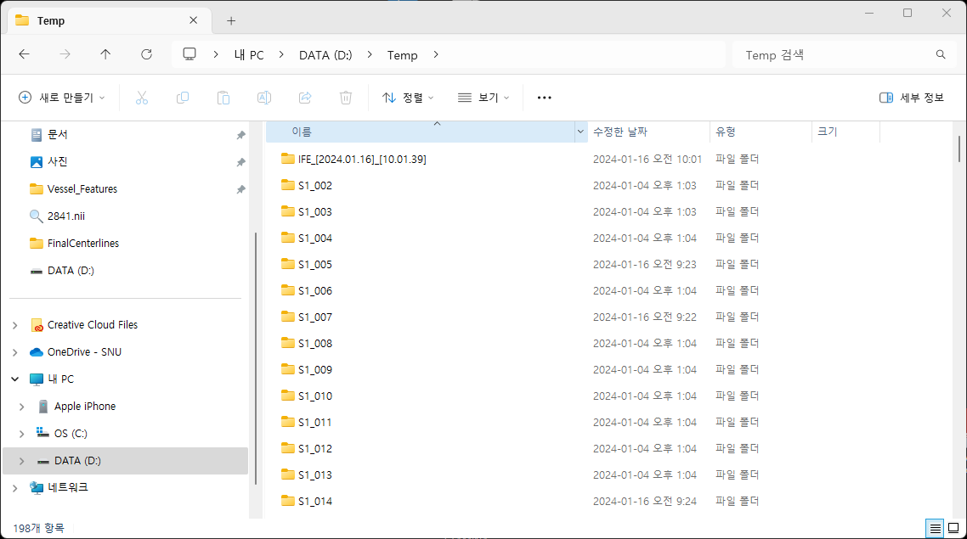
Task: Click the Cut scissors icon in toolbar
Action: click(x=142, y=98)
